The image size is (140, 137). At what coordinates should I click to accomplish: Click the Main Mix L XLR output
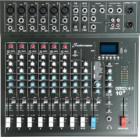click(x=129, y=10)
